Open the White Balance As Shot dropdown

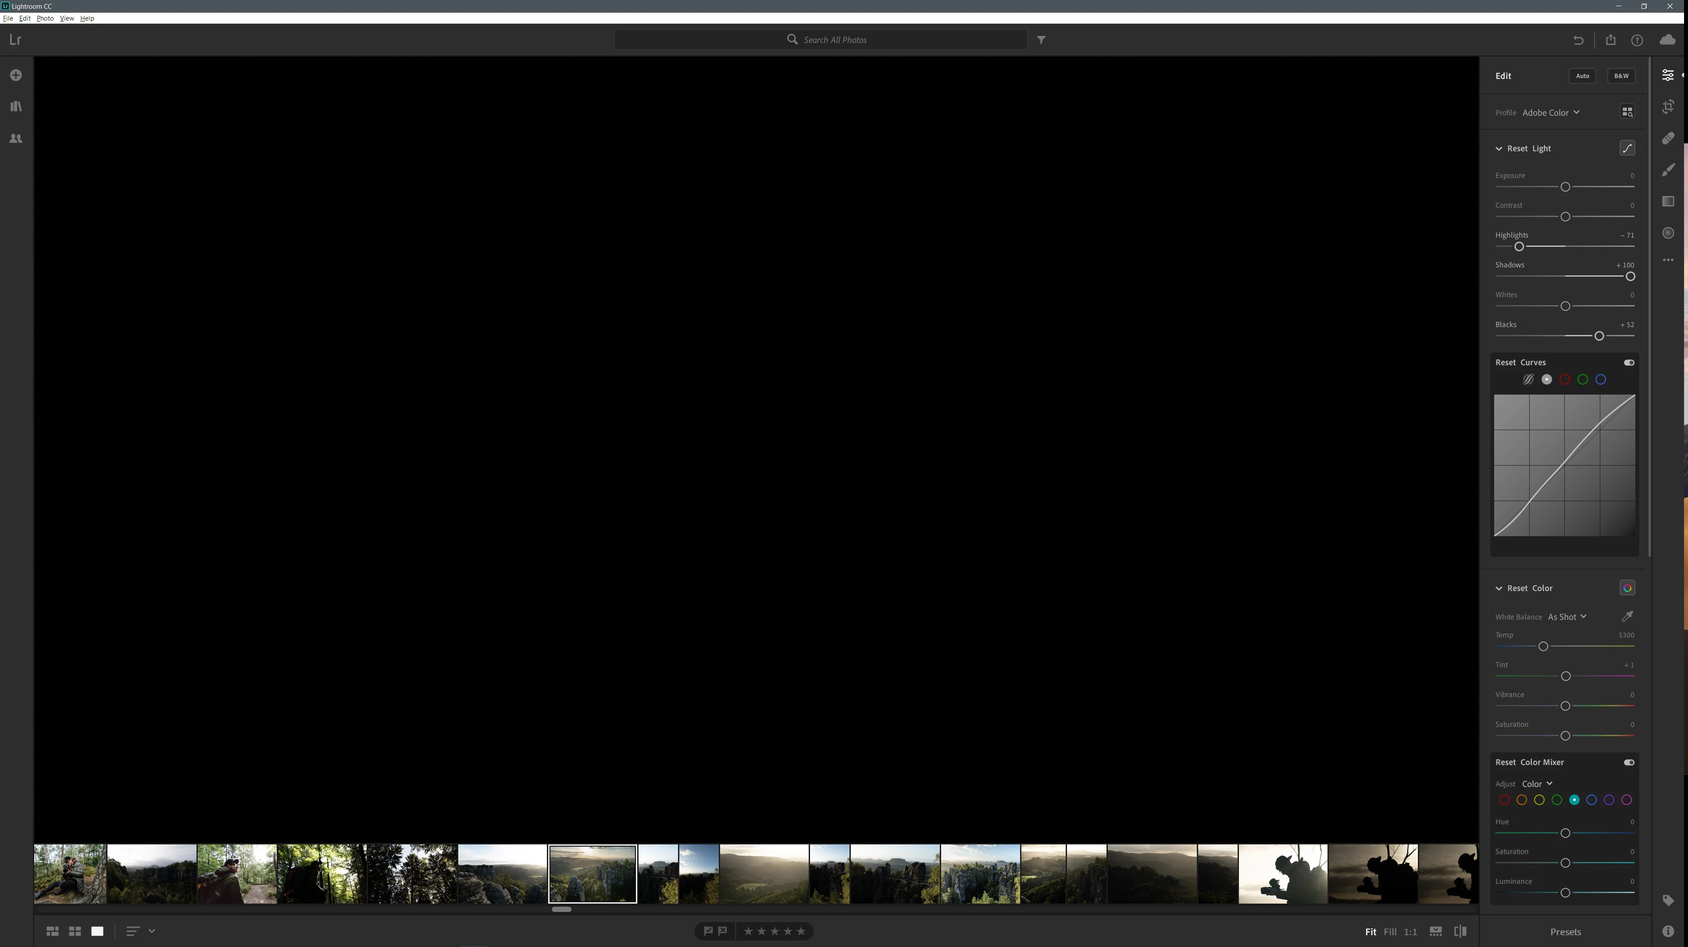tap(1567, 617)
